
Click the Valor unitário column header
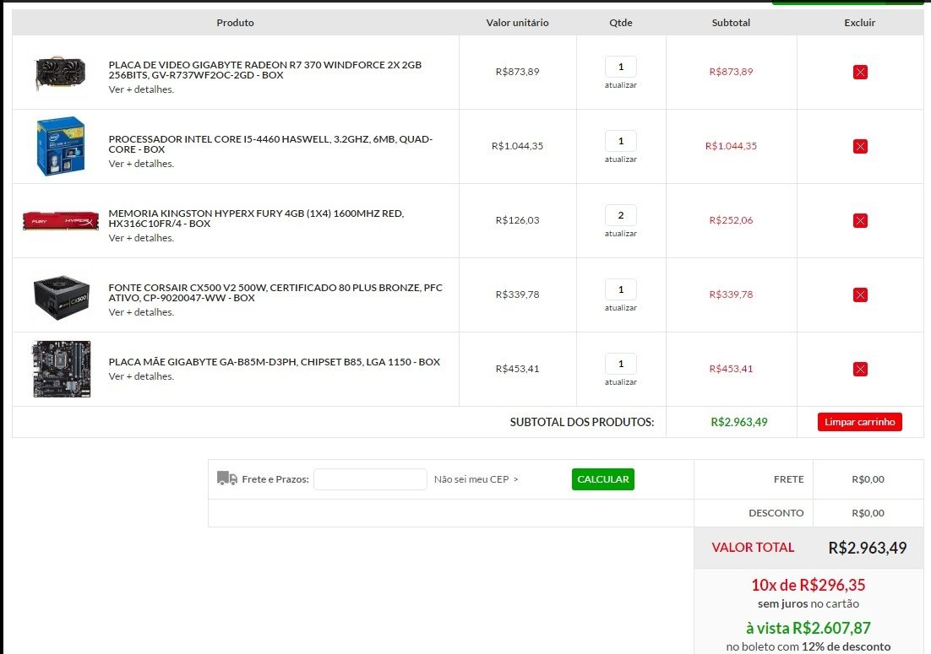point(517,23)
